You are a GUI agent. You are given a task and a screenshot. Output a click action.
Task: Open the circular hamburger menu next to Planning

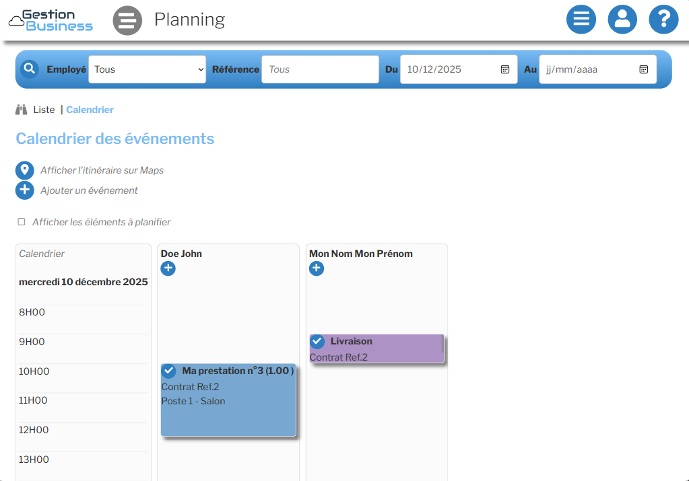point(127,21)
